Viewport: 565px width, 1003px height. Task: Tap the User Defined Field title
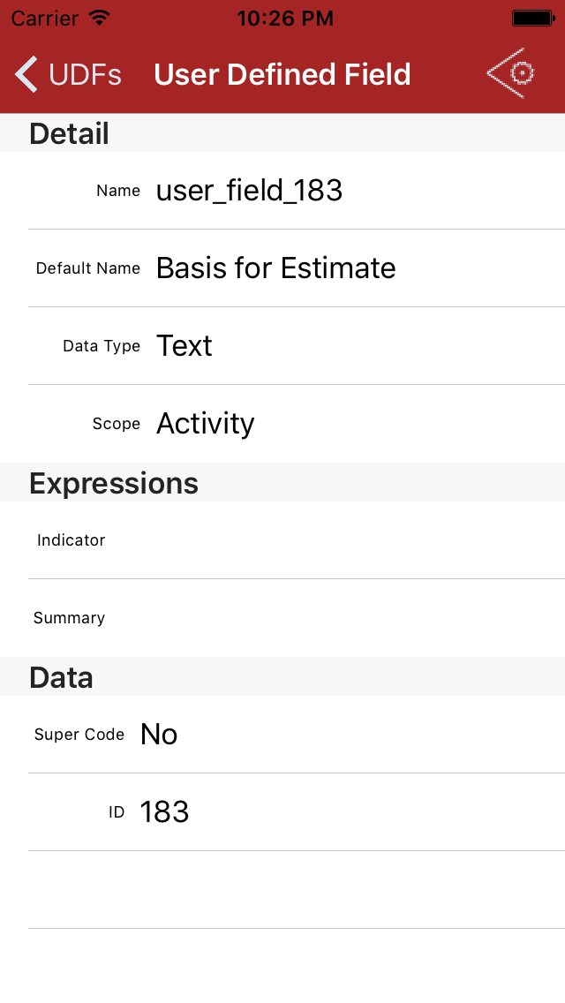click(282, 75)
